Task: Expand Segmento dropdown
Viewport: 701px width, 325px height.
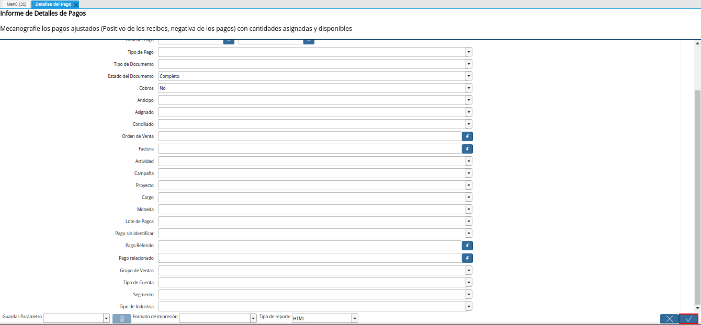Action: coord(469,295)
